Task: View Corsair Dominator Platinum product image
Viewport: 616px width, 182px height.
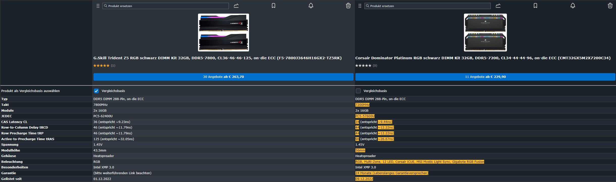Action: coord(485,33)
